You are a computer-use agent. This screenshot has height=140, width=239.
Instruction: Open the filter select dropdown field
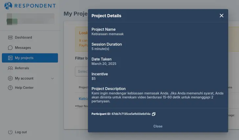pyautogui.click(x=81, y=71)
